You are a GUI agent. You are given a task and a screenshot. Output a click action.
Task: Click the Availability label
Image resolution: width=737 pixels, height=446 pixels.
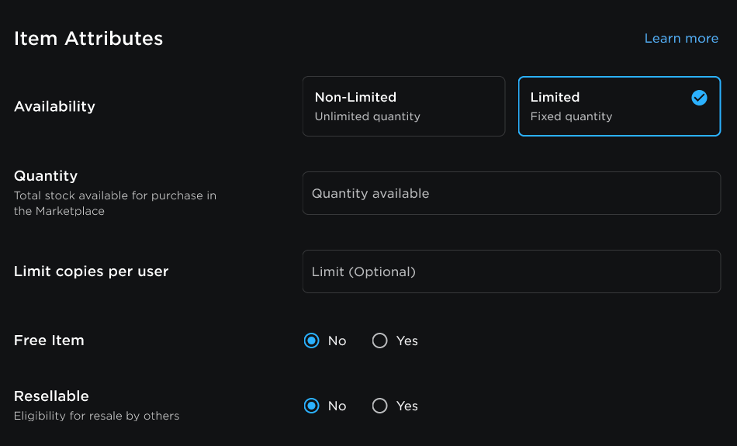click(54, 106)
